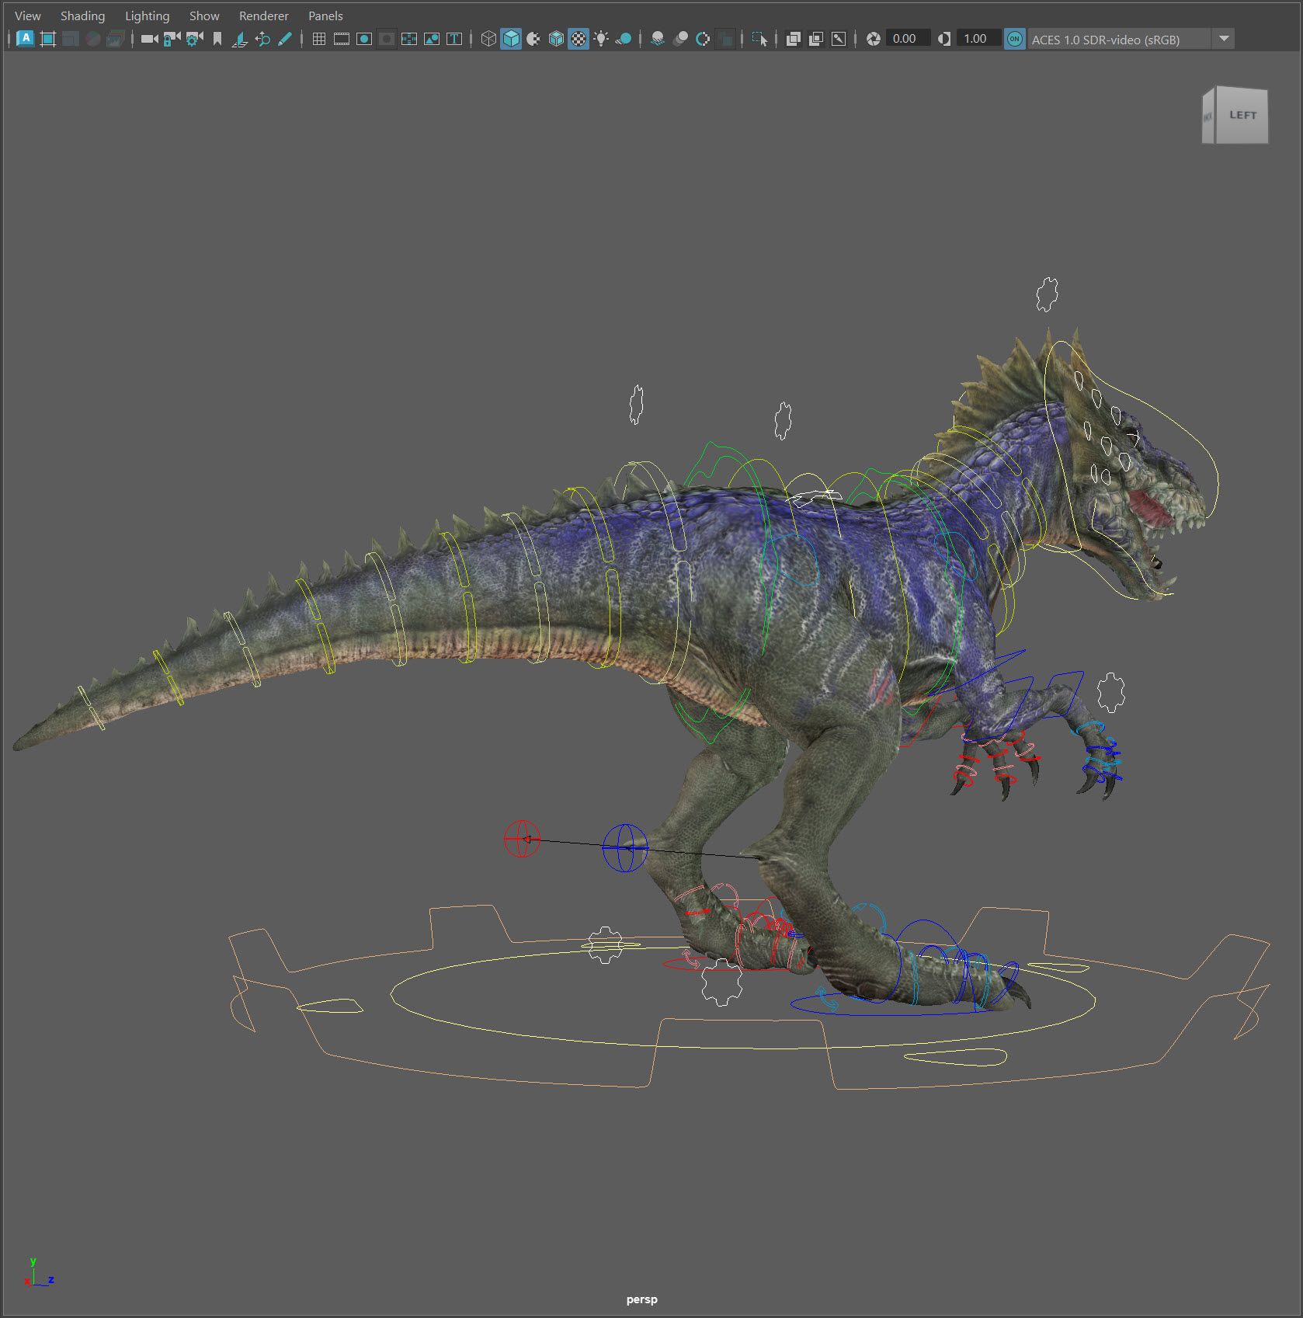1303x1318 pixels.
Task: Click the Gamma half-circle icon
Action: pos(944,38)
